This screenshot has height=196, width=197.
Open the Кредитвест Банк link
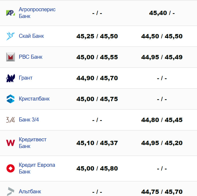[33, 143]
